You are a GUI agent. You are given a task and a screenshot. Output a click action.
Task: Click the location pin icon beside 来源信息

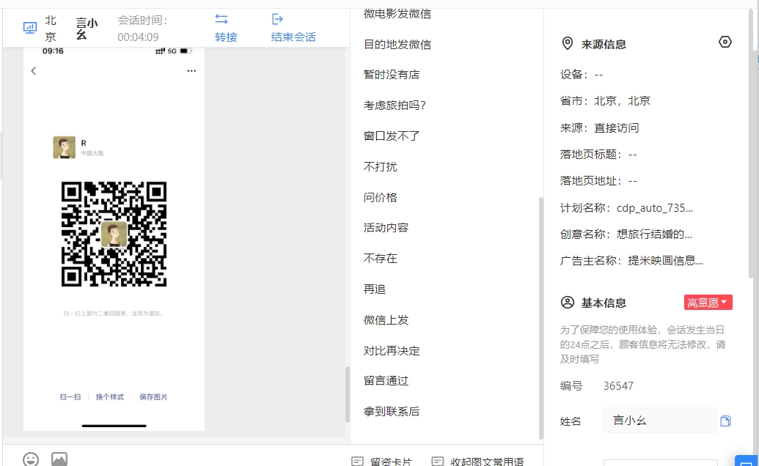click(x=568, y=43)
